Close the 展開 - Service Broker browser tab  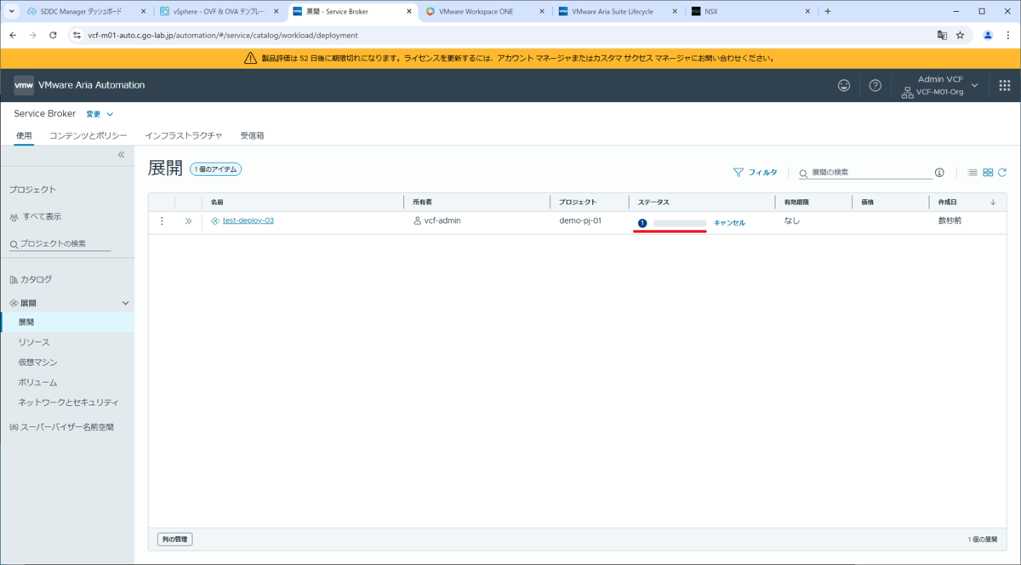pyautogui.click(x=409, y=11)
